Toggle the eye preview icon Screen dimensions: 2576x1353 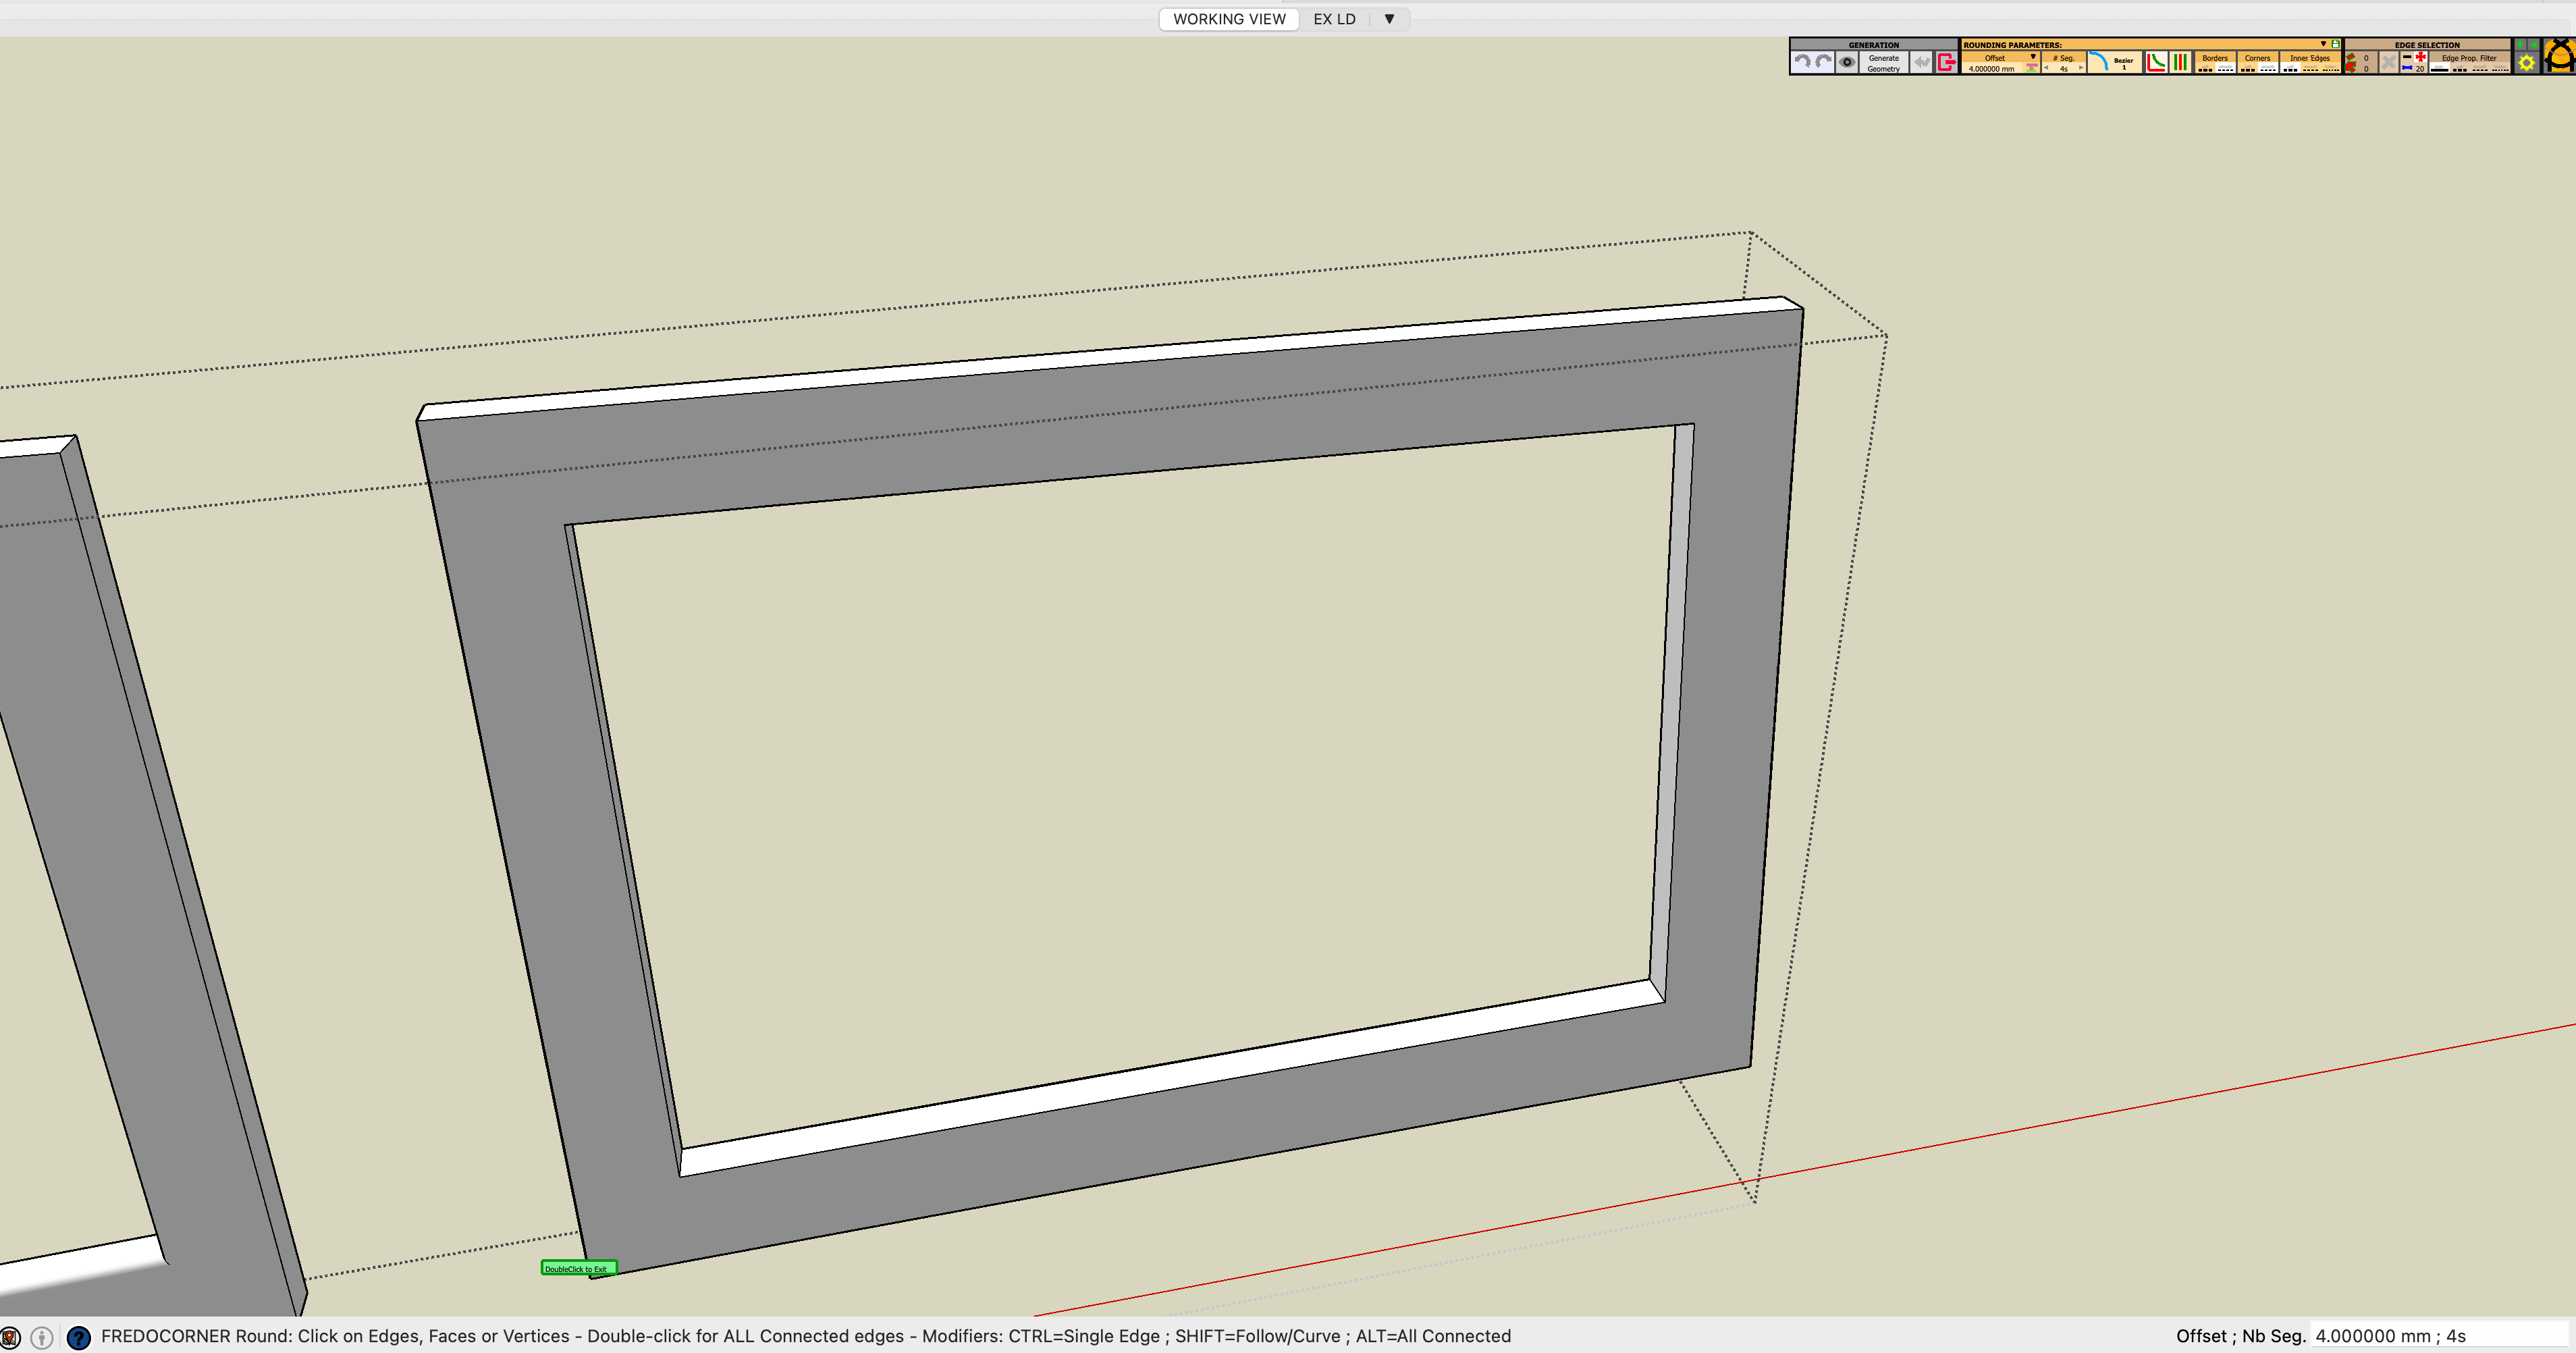[1847, 62]
